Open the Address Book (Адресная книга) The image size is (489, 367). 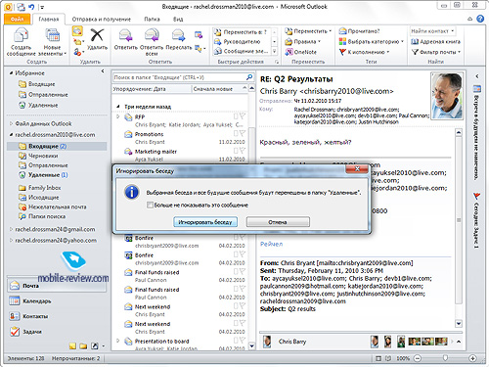coord(435,42)
